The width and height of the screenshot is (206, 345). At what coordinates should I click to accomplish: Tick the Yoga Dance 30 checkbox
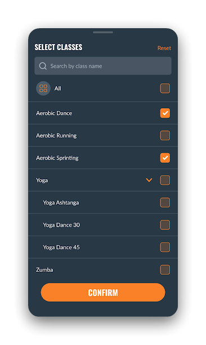point(165,225)
